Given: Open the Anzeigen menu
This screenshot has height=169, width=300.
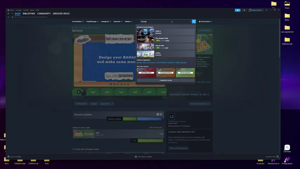Looking at the screenshot, I should pos(19,10).
